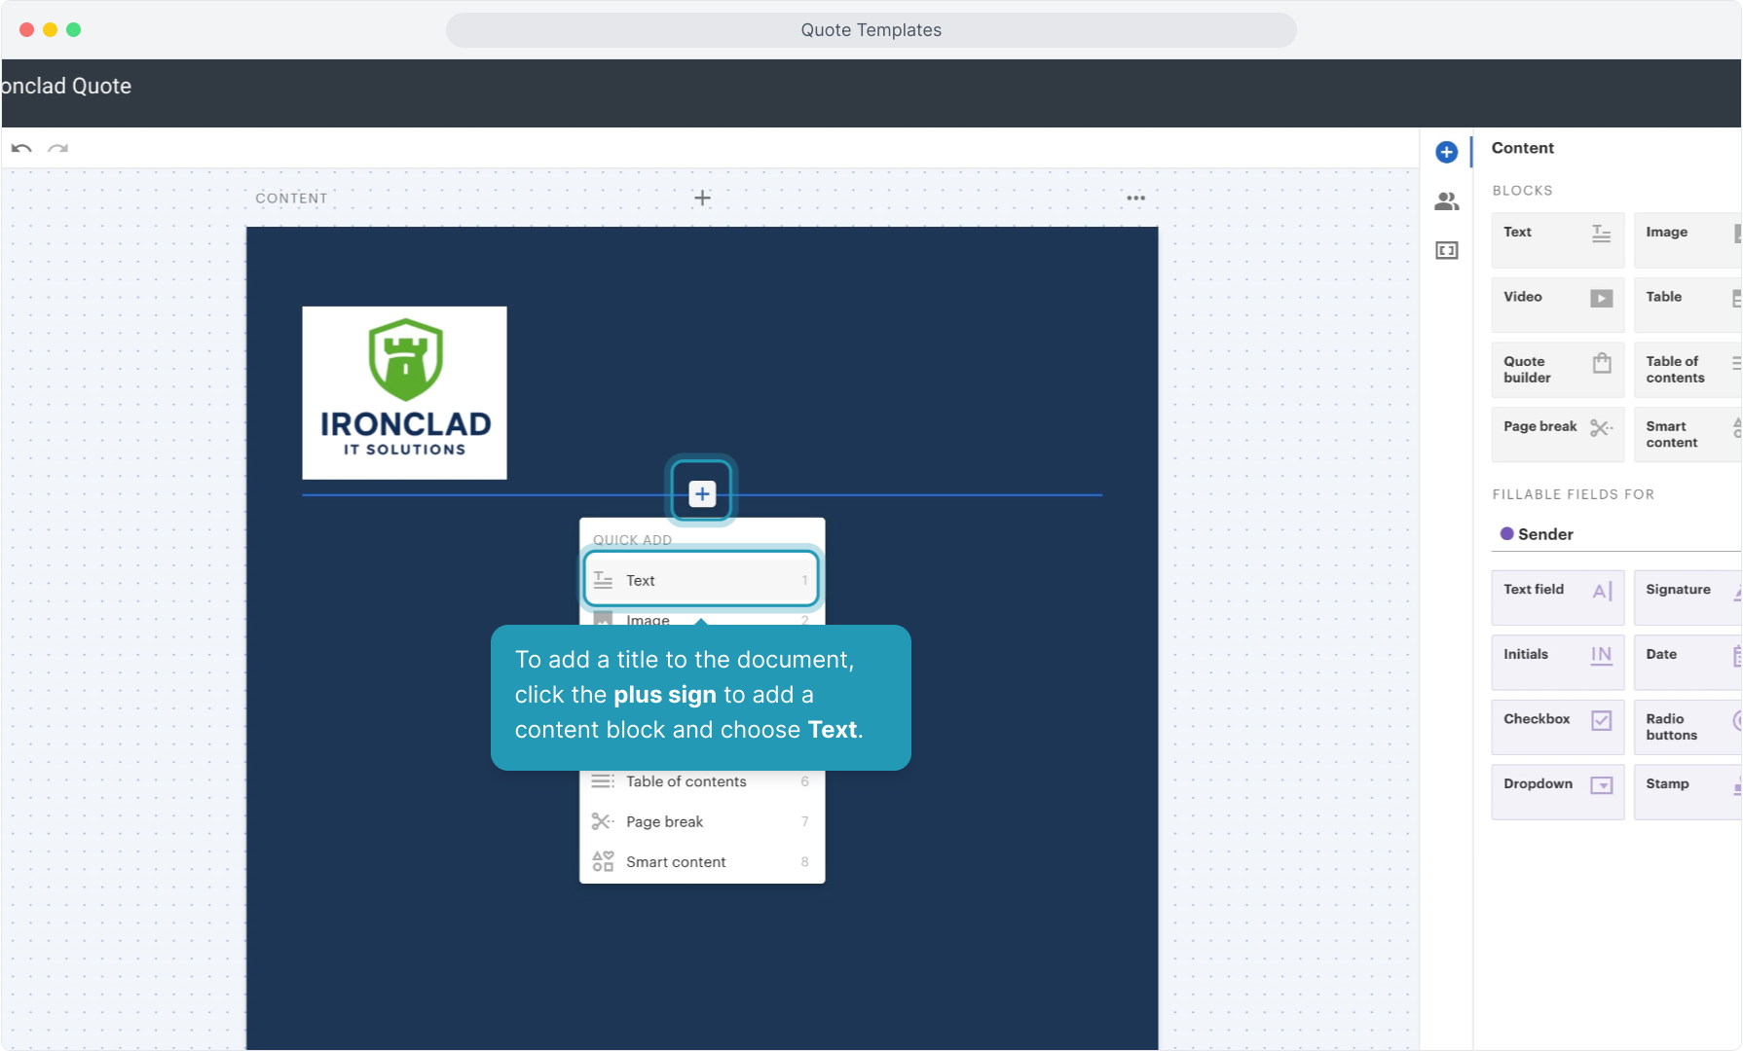Expand the Sender recipient selector

click(x=1616, y=534)
